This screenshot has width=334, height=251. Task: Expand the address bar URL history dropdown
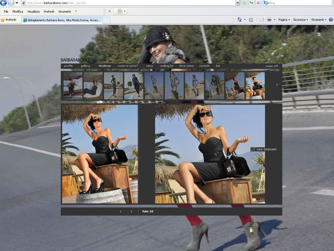[x=238, y=3]
